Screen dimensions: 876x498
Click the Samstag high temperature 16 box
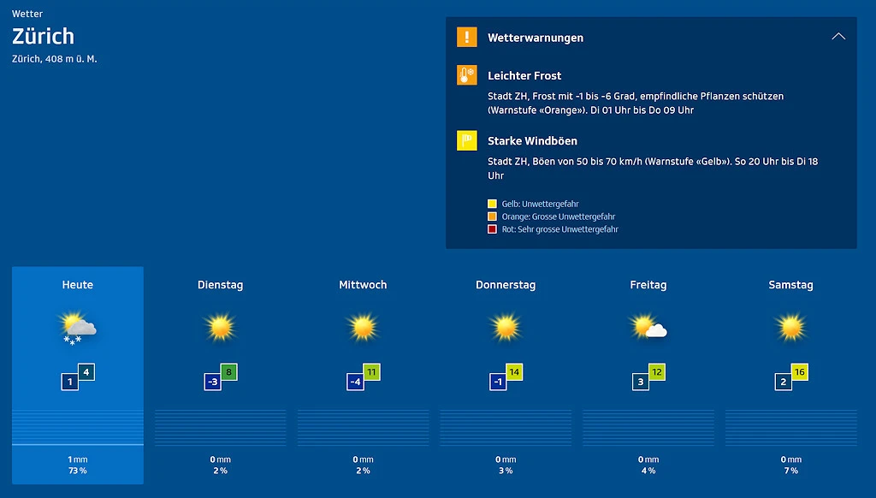(799, 372)
